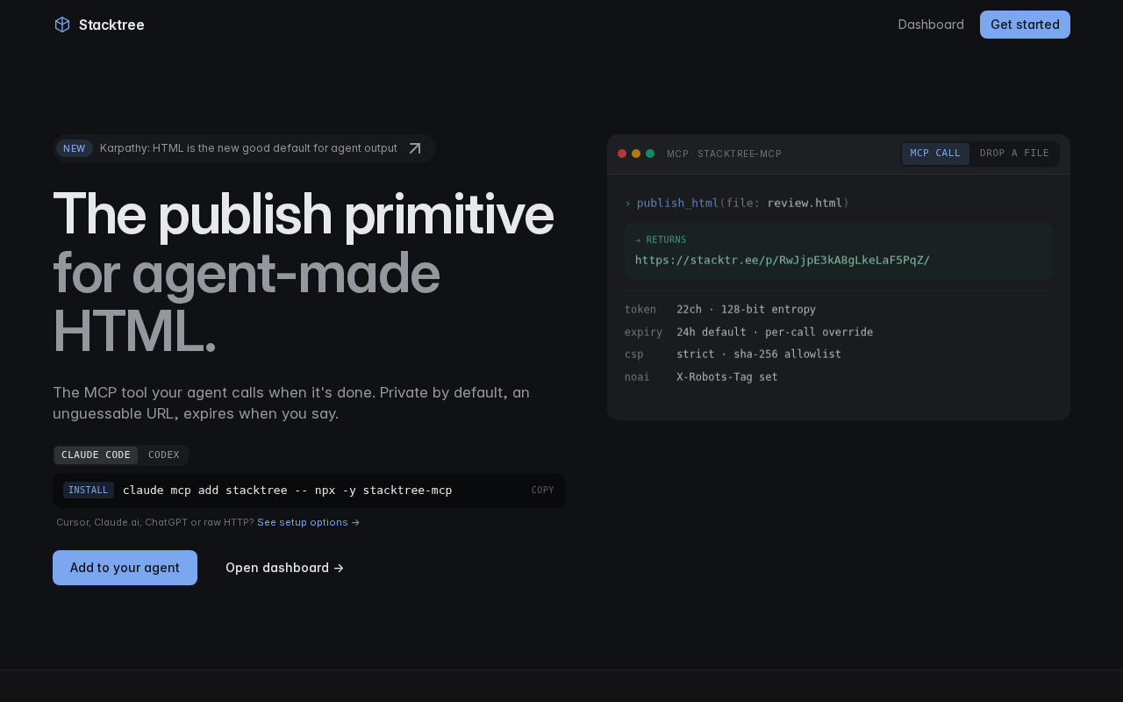
Task: Click the NEW badge on the announcement
Action: point(75,148)
